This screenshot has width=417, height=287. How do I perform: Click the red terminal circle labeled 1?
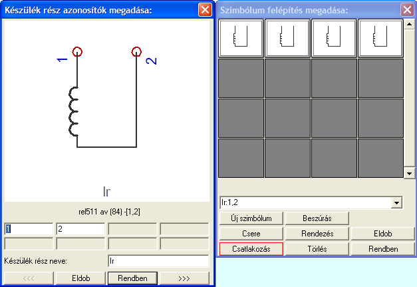[77, 52]
